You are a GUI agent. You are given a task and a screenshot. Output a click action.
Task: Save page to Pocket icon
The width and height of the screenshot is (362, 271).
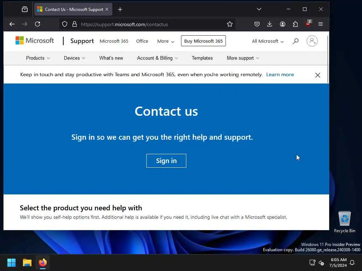pos(257,24)
